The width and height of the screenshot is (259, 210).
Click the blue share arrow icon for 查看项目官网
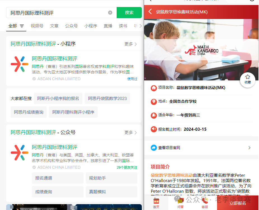[154, 148]
